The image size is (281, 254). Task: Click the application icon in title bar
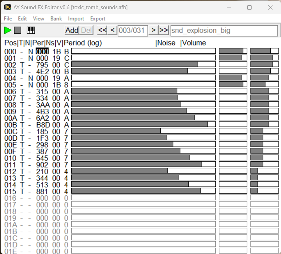point(7,7)
